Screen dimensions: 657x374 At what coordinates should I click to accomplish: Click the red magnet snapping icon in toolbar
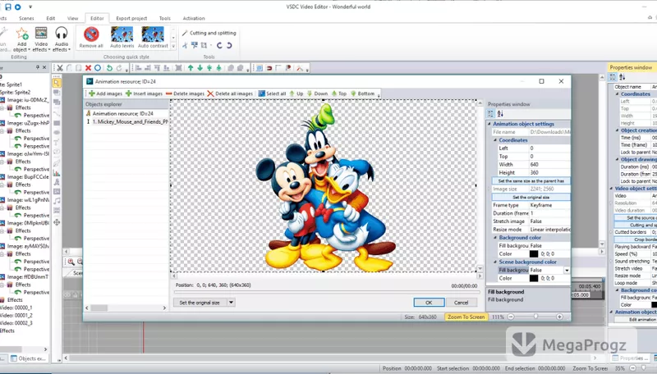click(269, 68)
